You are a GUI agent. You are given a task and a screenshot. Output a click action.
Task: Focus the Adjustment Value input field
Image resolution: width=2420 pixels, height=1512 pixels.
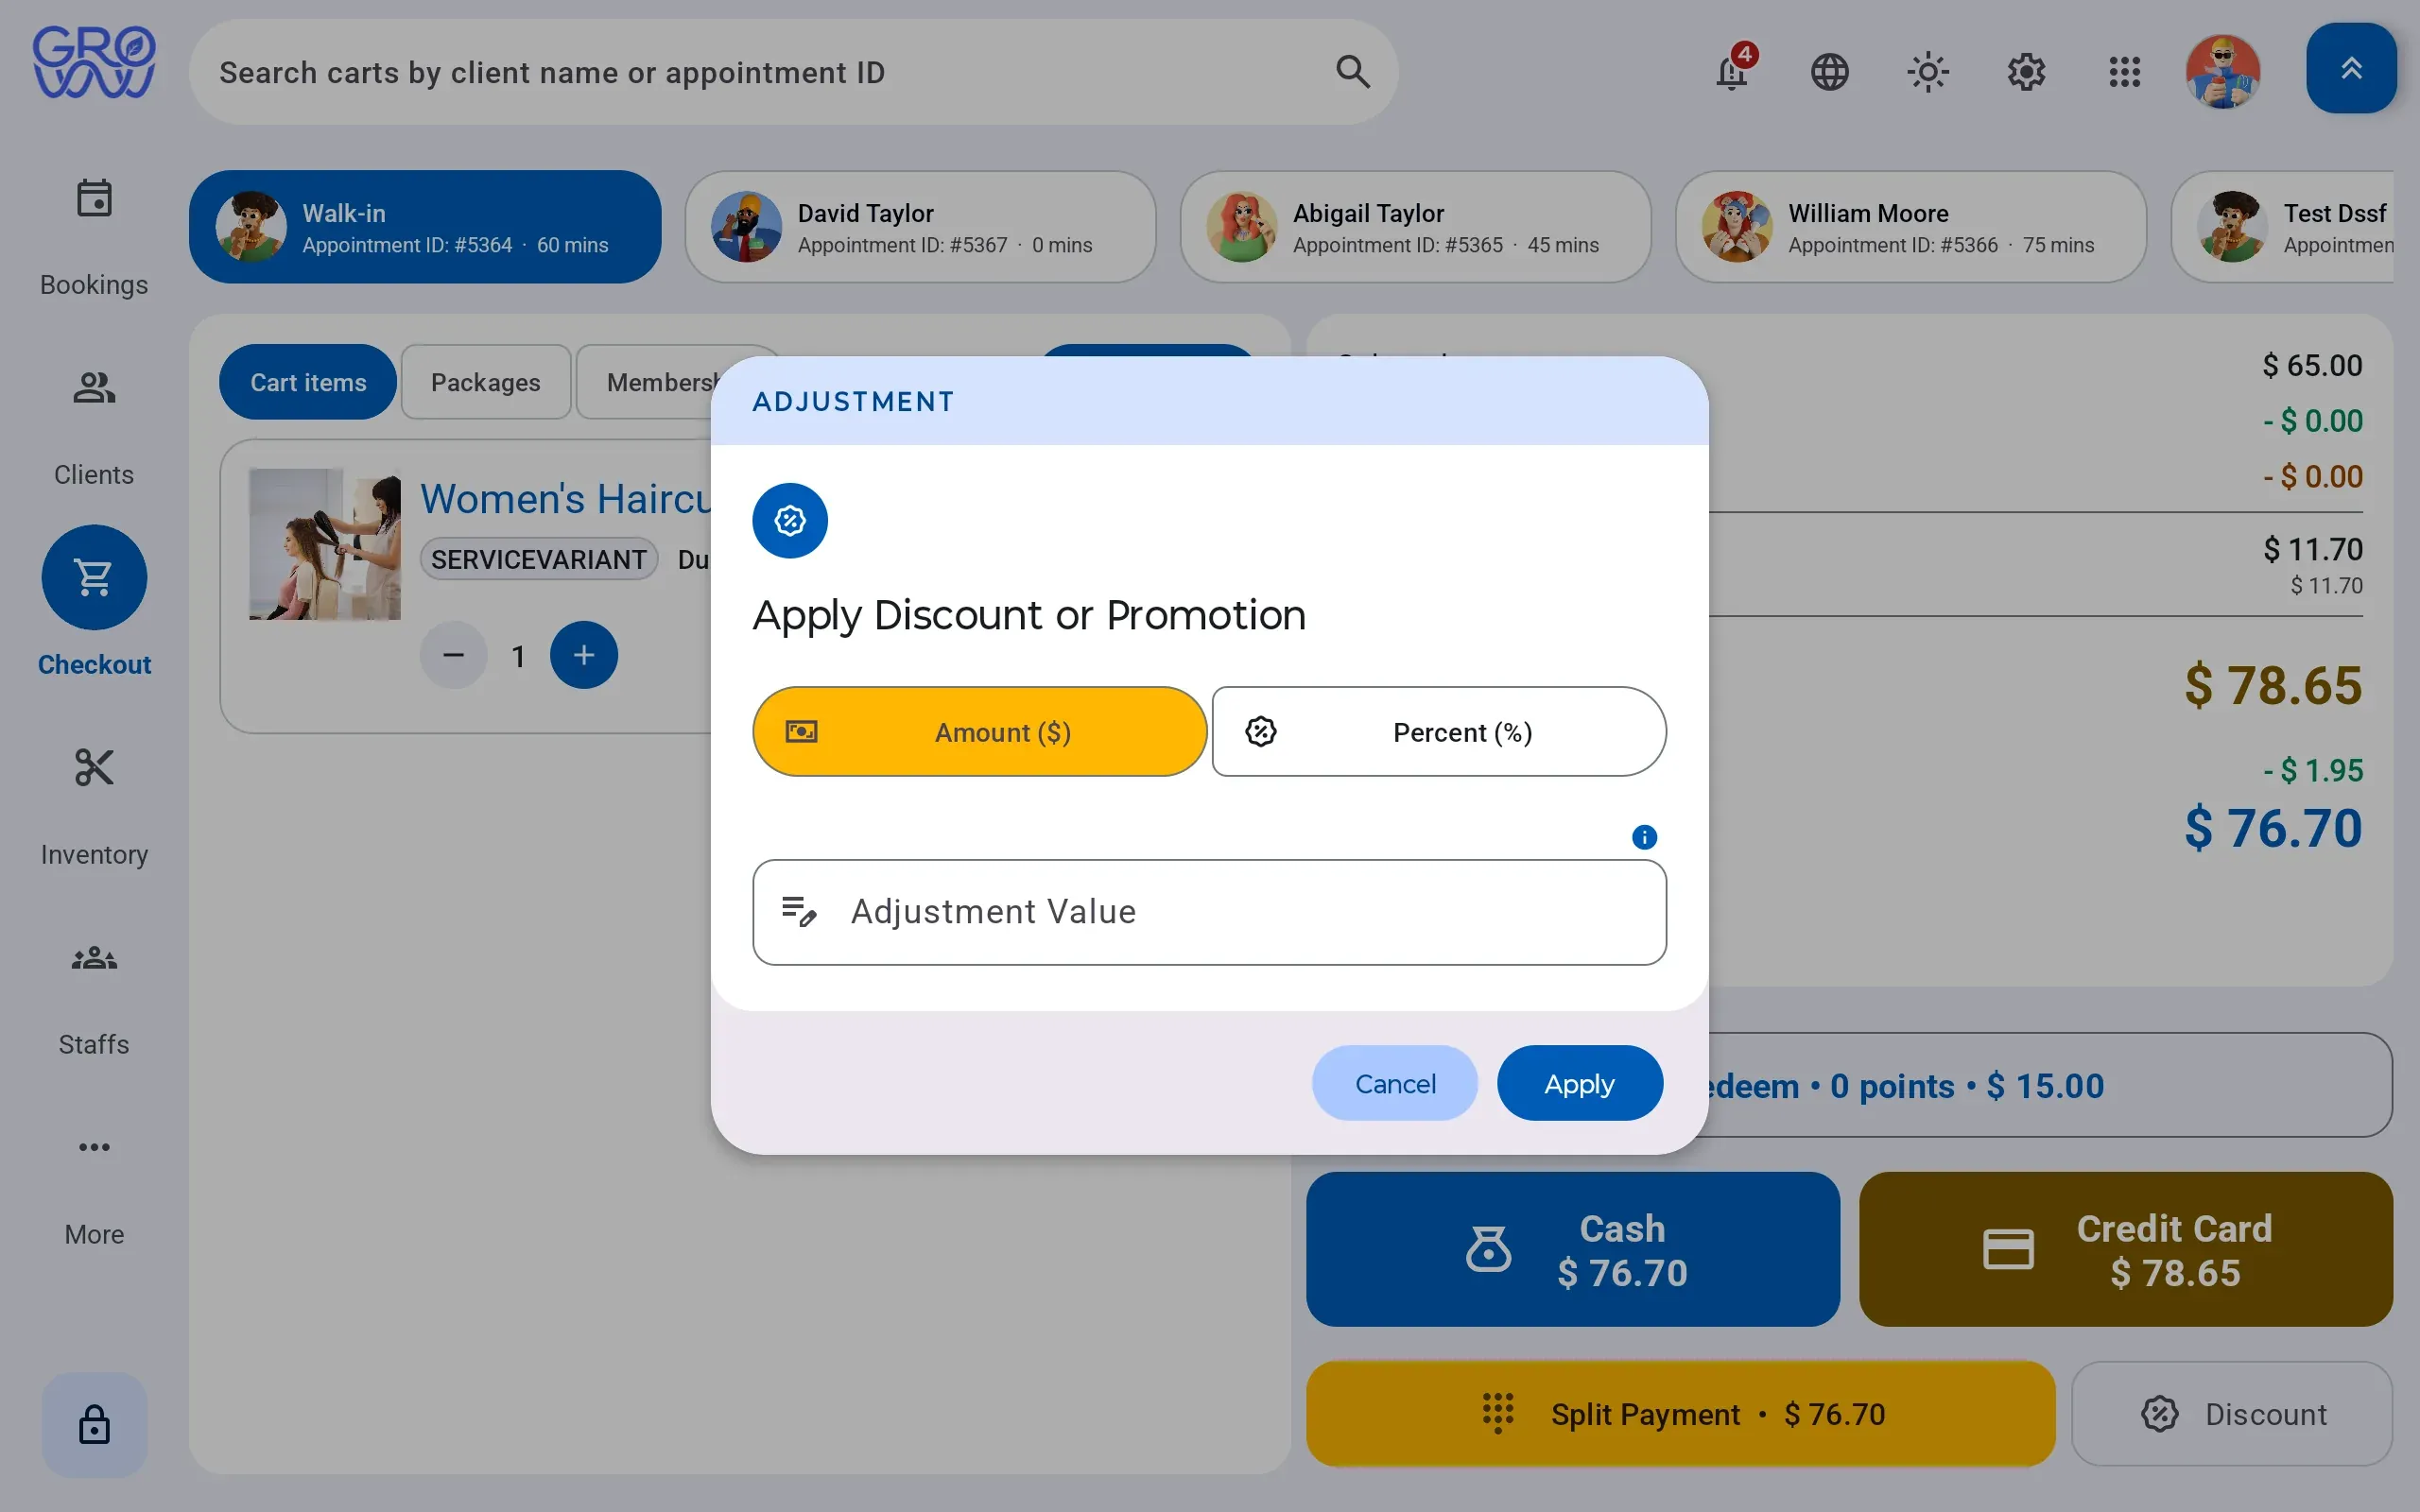(x=1209, y=912)
